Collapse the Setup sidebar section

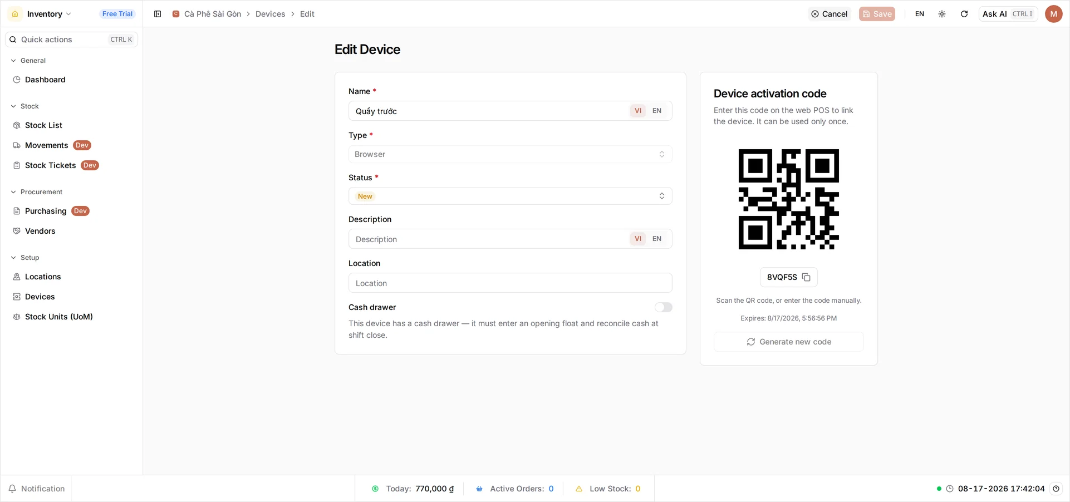(25, 258)
